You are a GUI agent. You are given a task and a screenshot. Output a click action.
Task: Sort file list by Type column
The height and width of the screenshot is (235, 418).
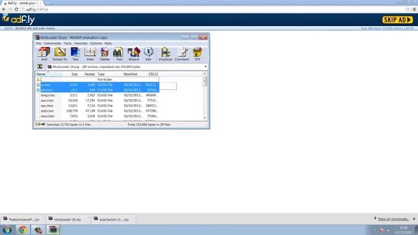109,74
